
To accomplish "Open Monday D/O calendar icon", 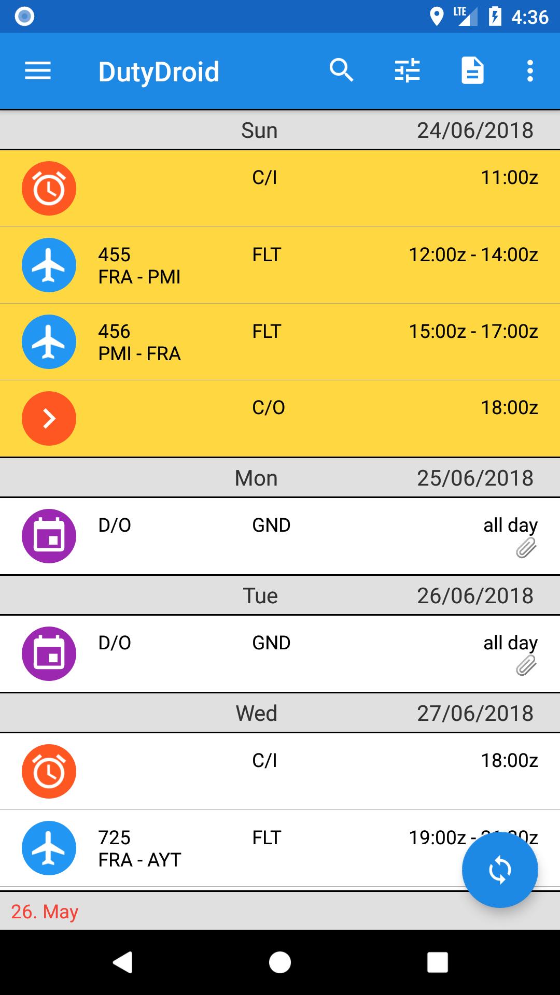I will coord(49,536).
